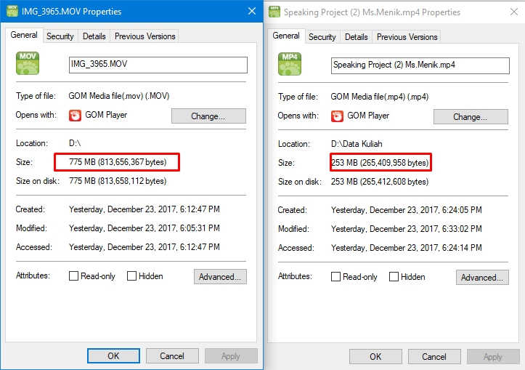Image resolution: width=525 pixels, height=370 pixels.
Task: Close the IMG_3965.MOV Properties window
Action: point(252,12)
